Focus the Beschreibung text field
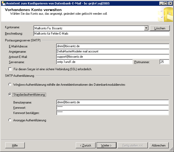 tap(102, 34)
